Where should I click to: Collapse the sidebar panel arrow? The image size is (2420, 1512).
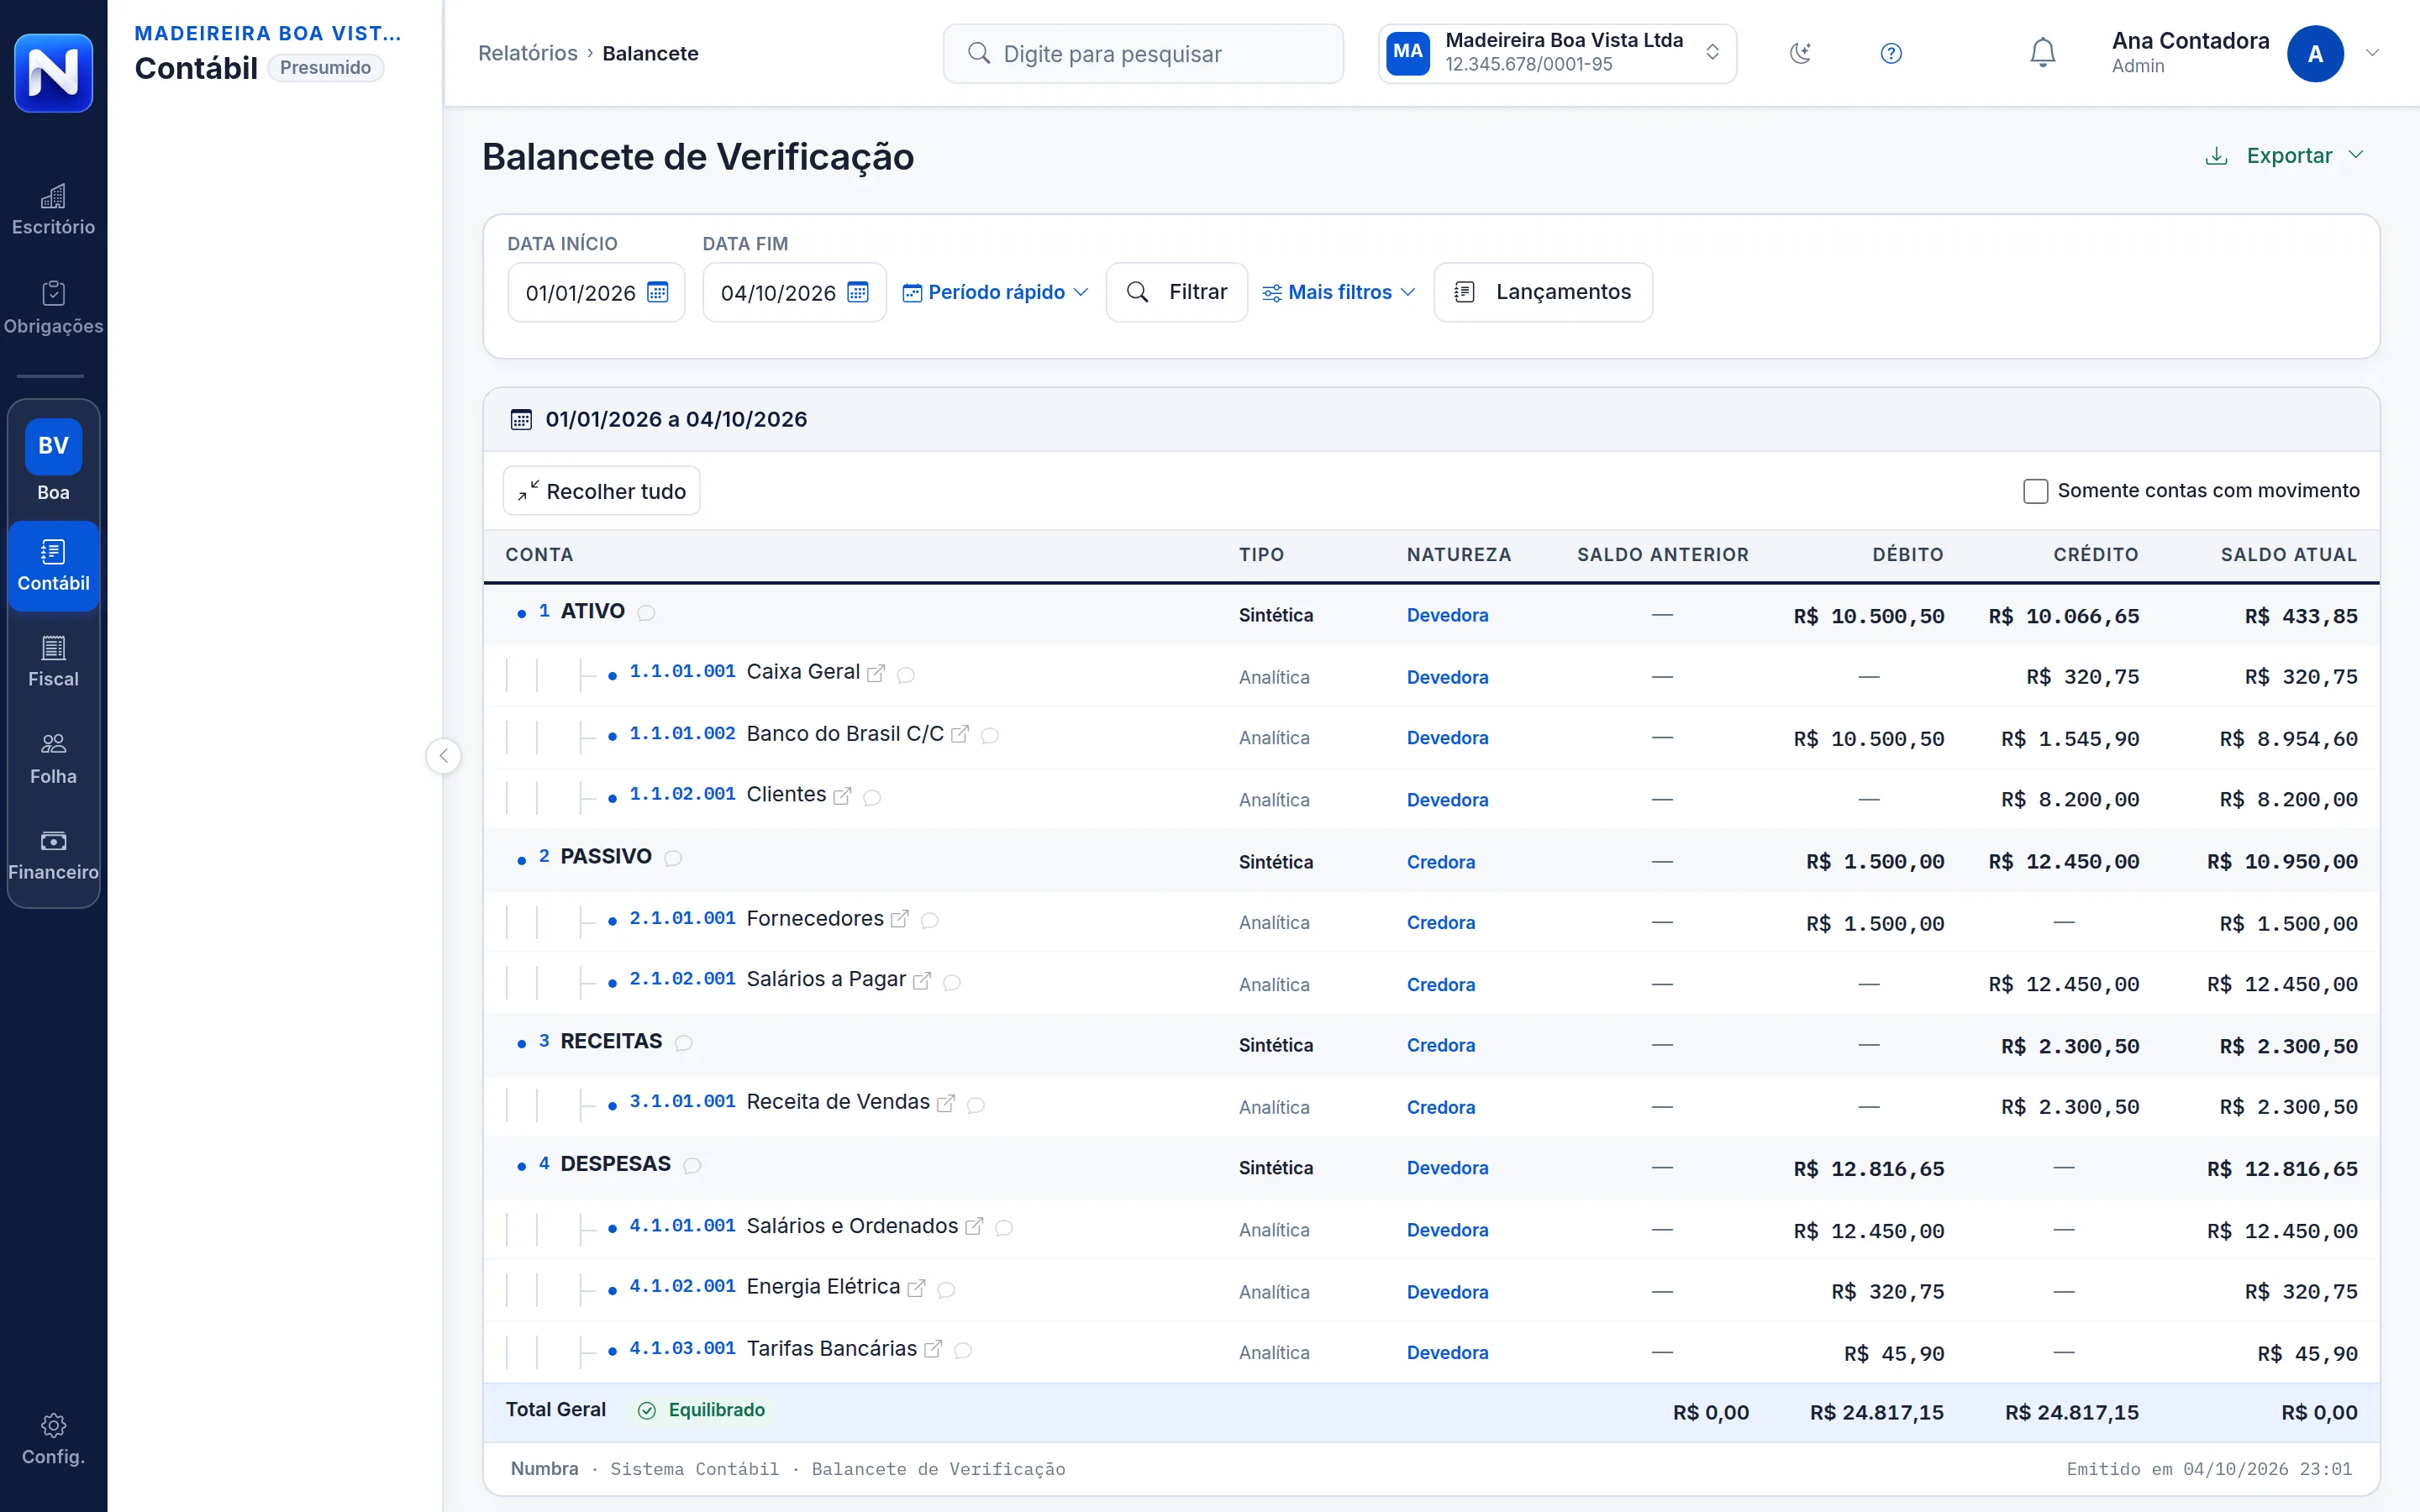coord(443,755)
